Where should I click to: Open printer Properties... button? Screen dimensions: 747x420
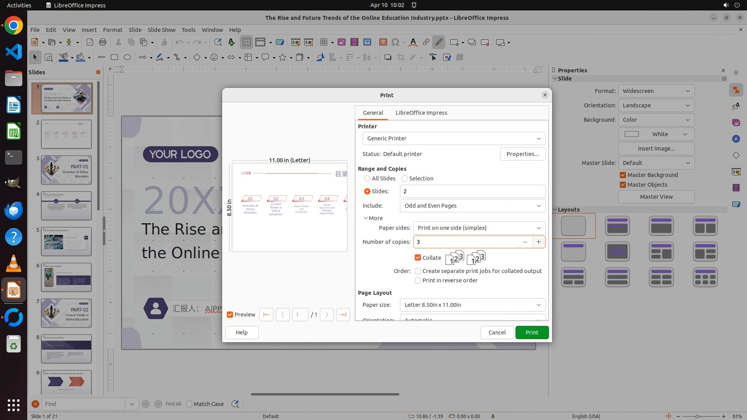(522, 154)
